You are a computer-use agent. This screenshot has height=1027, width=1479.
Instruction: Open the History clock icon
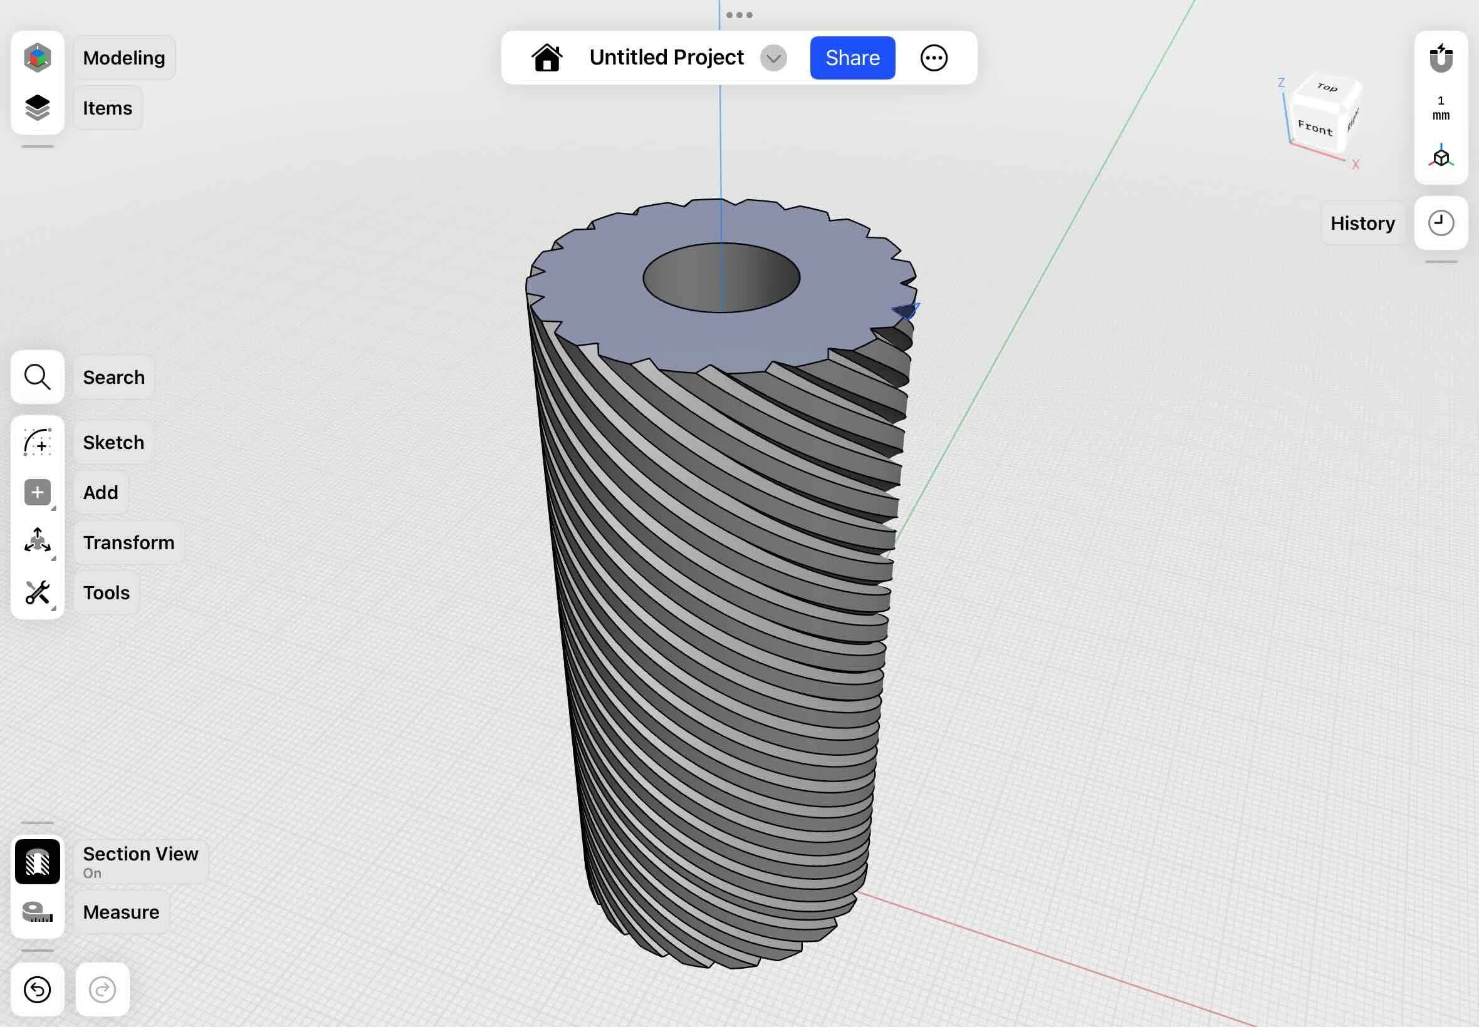(1440, 224)
